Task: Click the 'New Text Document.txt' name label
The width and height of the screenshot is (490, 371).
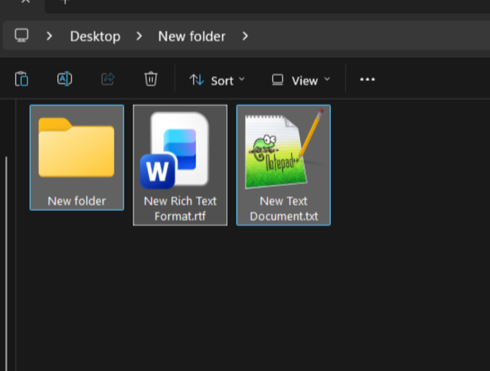Action: click(283, 208)
